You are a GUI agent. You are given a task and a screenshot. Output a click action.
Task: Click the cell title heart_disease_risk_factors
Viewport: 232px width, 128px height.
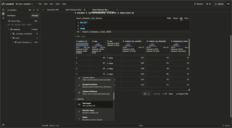coord(89,18)
